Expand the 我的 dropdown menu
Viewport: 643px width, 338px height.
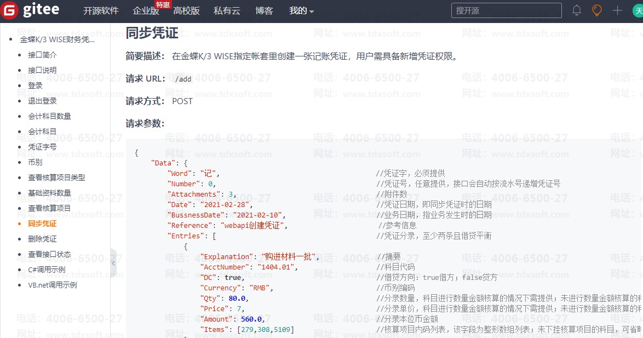coord(301,10)
